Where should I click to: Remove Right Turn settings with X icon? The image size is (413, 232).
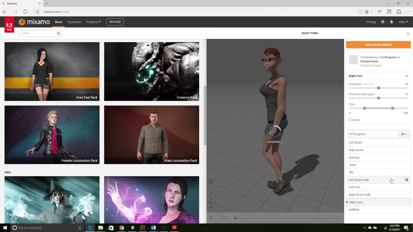(407, 76)
